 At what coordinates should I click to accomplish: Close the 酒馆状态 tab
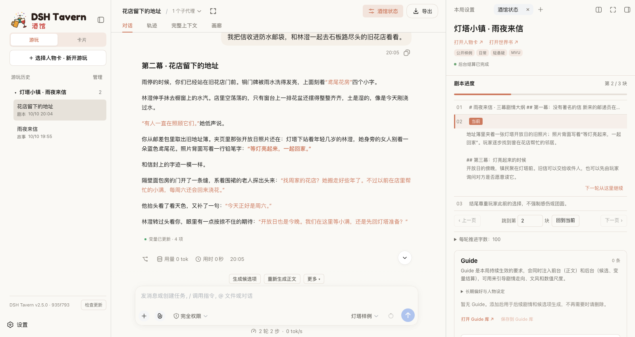pos(528,10)
